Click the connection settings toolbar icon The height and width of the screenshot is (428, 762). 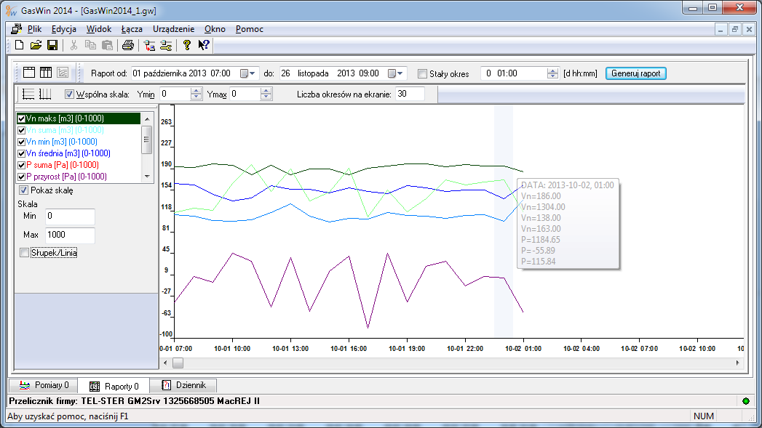[166, 45]
